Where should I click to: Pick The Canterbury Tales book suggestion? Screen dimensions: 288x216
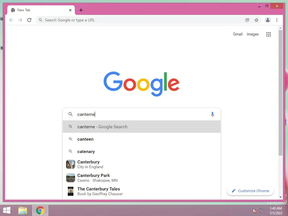[x=141, y=191]
